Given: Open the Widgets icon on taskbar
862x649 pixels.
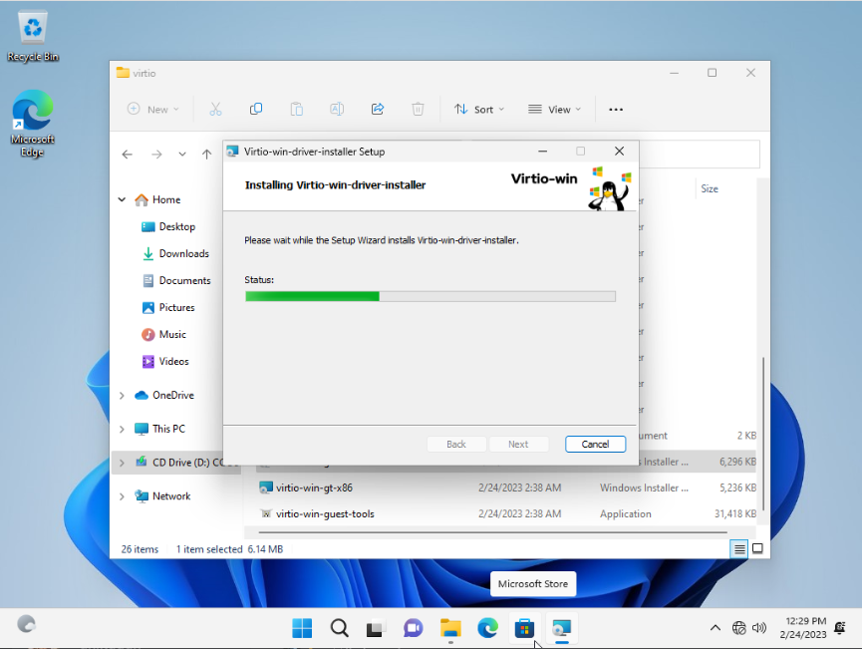Looking at the screenshot, I should click(26, 624).
